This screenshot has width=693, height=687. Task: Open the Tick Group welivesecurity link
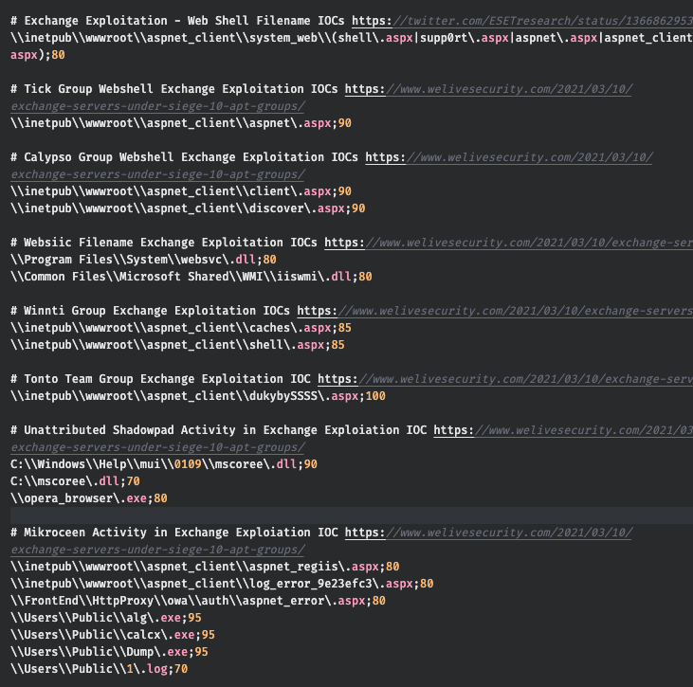(488, 89)
